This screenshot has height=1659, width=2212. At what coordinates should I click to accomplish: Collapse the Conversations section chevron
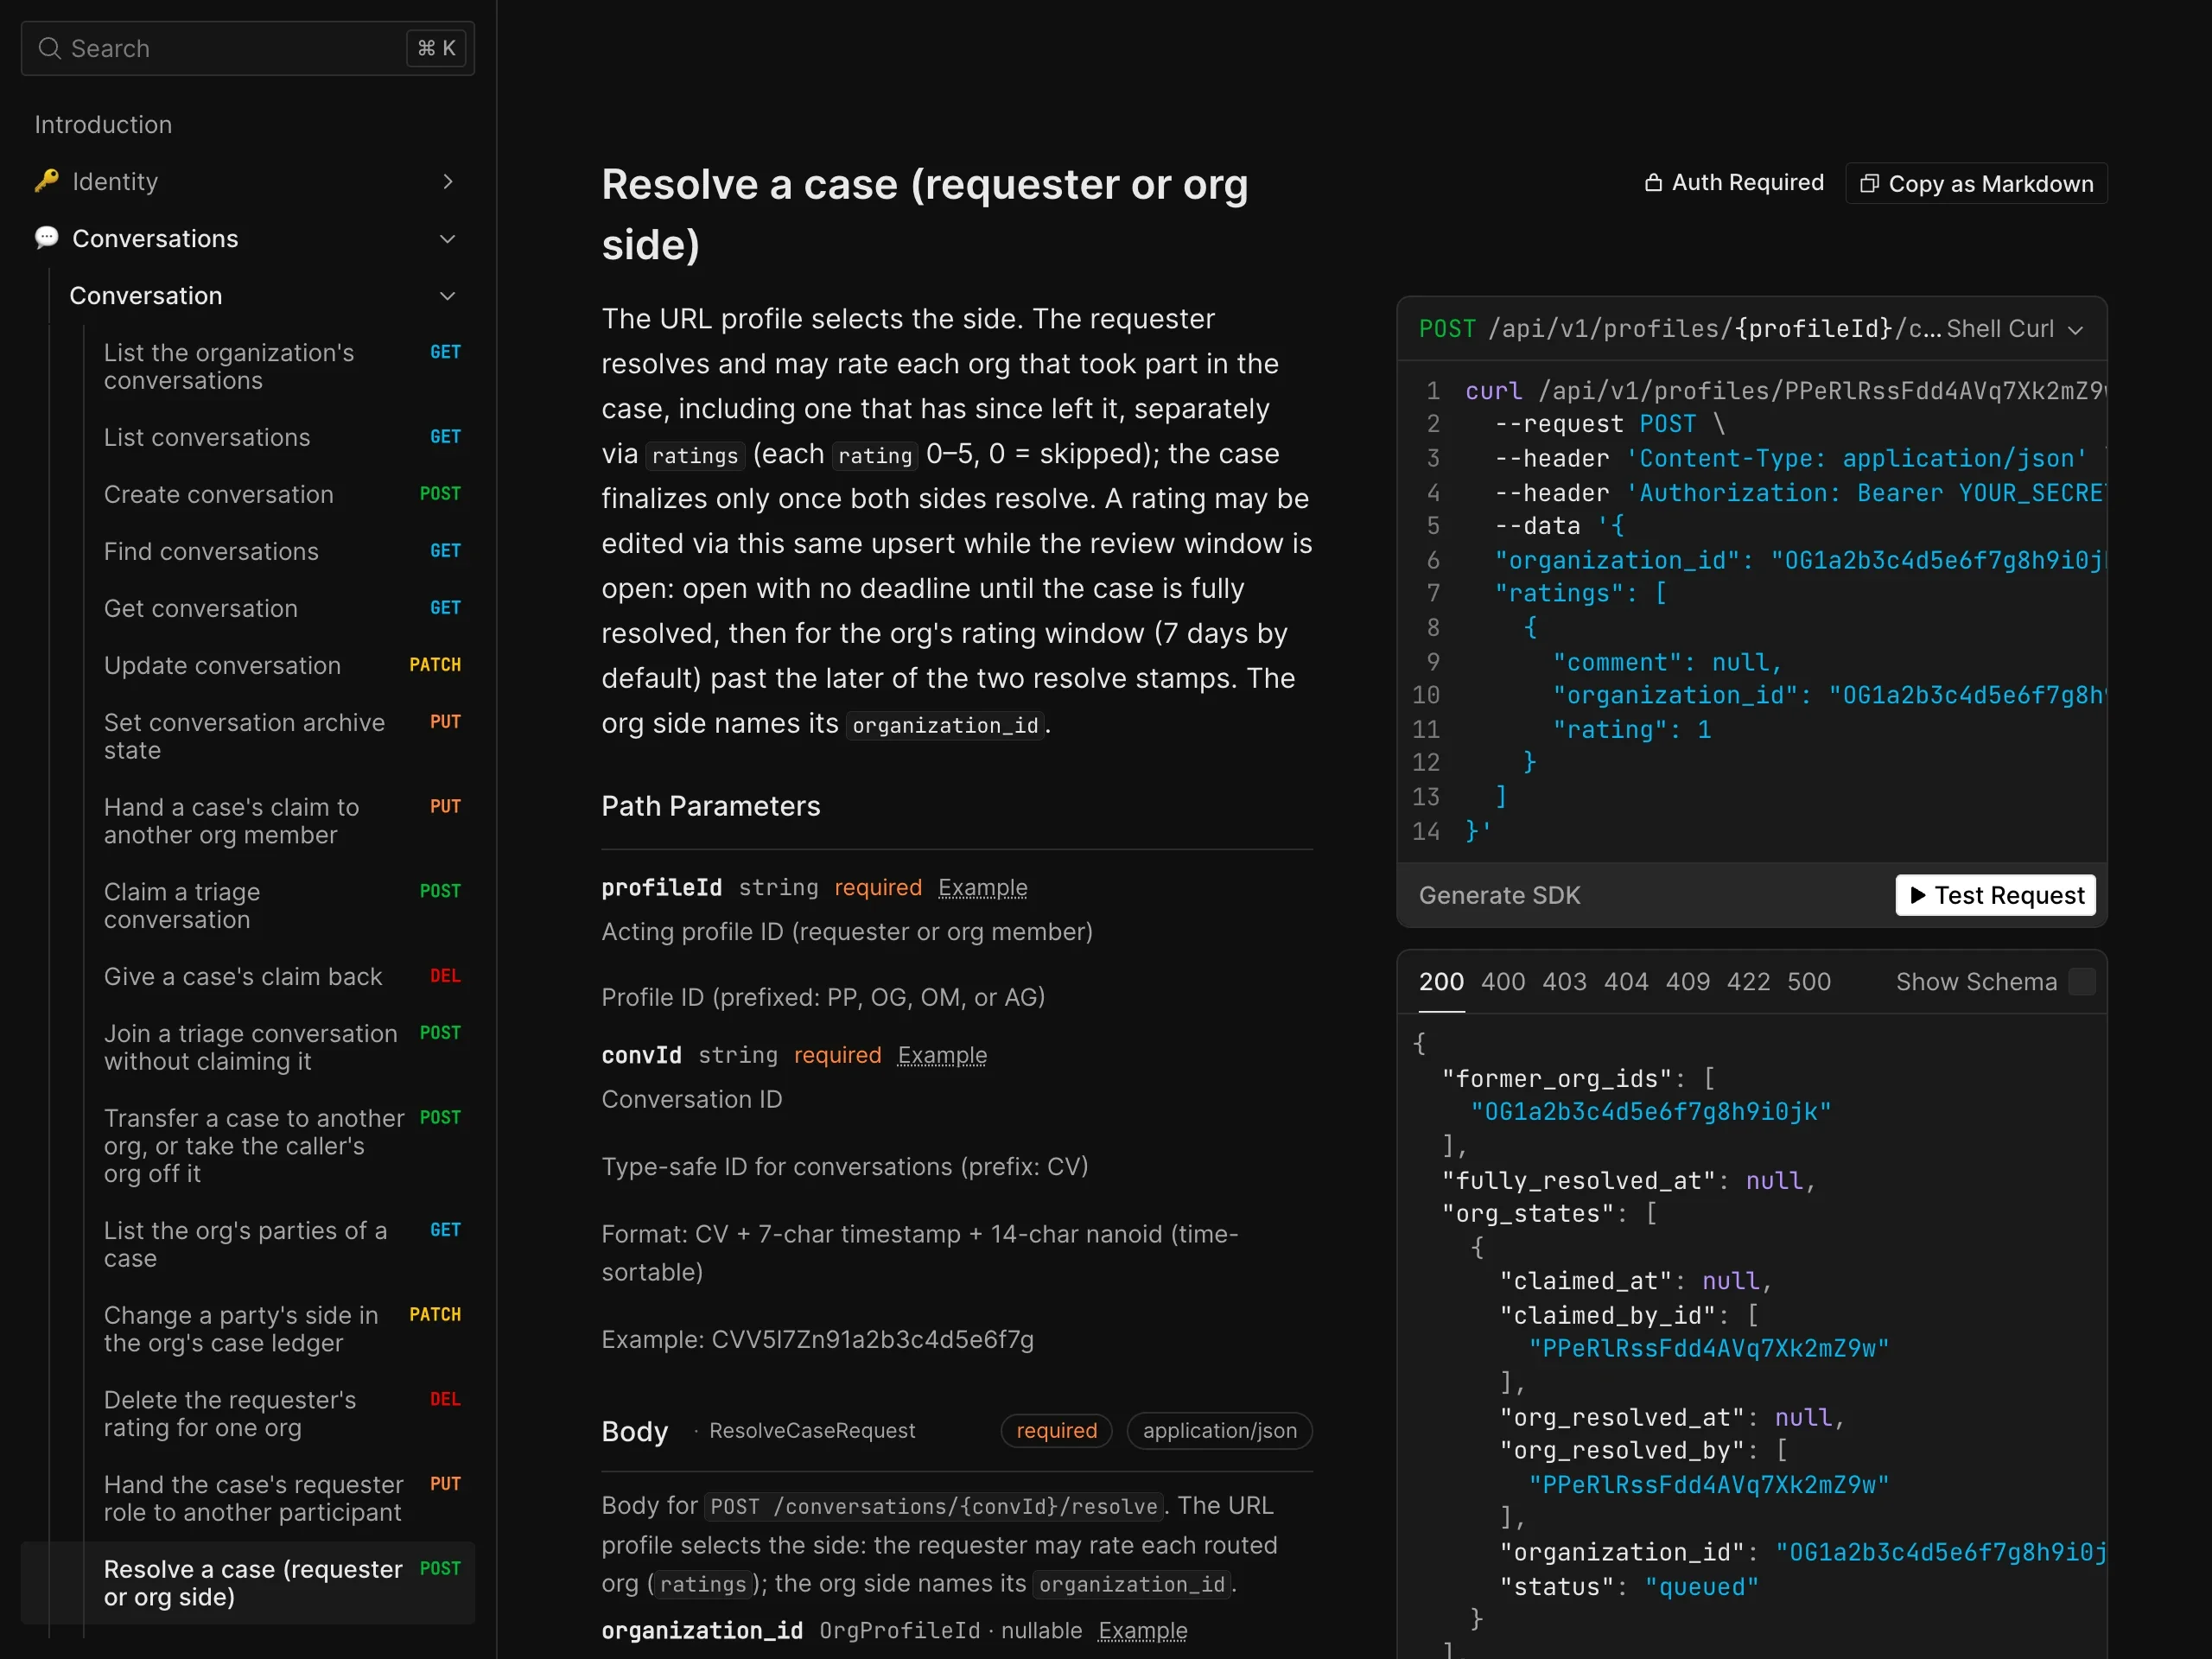pos(448,239)
